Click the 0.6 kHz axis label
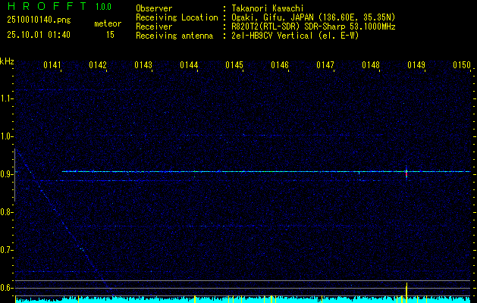477x303 pixels. (7, 288)
